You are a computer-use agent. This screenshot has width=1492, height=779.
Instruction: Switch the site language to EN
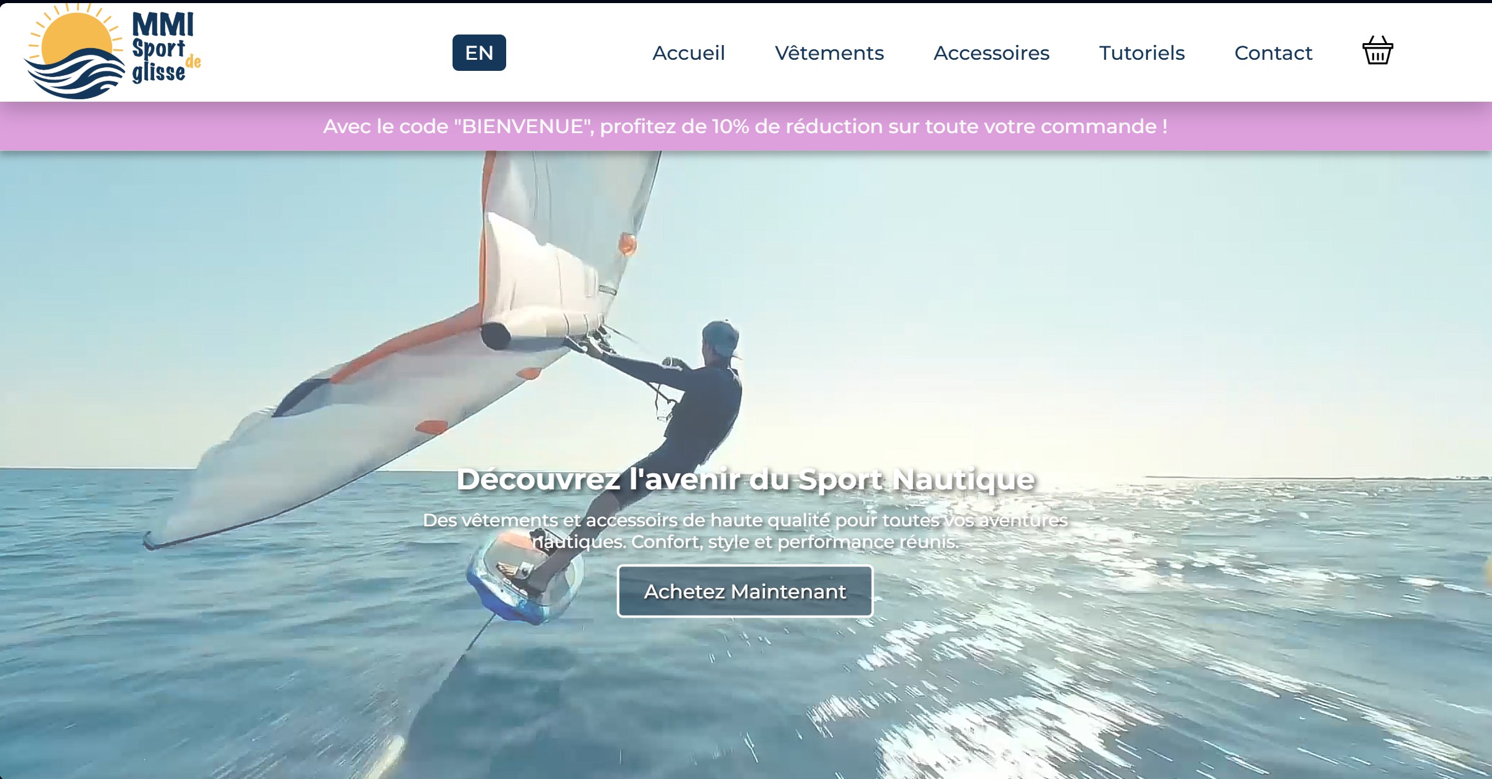[x=479, y=53]
